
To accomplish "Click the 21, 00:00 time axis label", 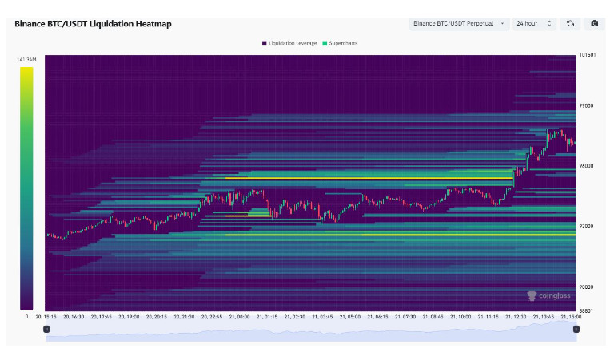I will tap(240, 317).
